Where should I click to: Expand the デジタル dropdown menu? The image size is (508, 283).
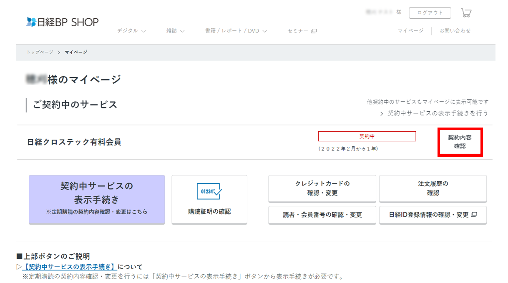(131, 31)
